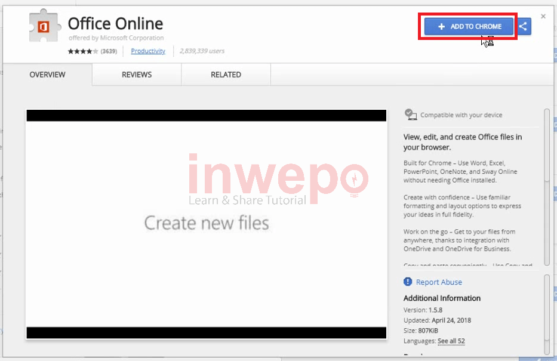Click the "Updated: April 24, 2018" line
This screenshot has width=557, height=361.
coord(437,320)
